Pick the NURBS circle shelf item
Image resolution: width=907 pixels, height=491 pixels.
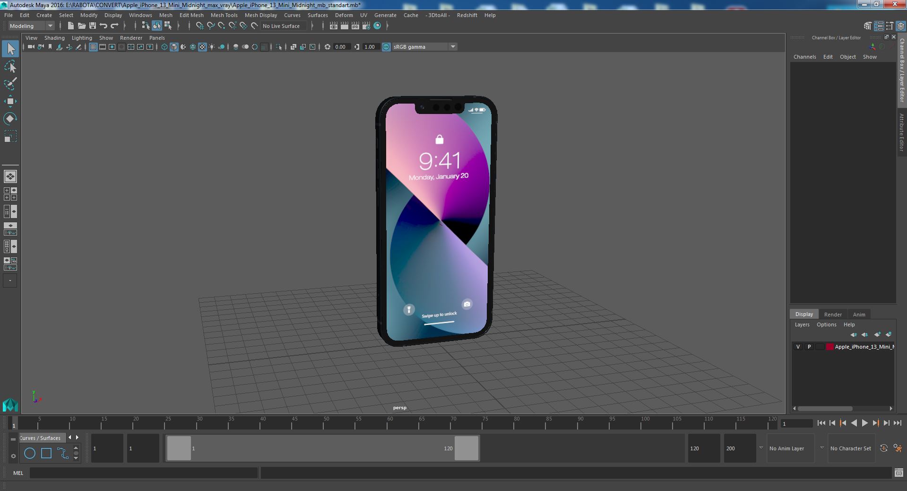[x=30, y=453]
